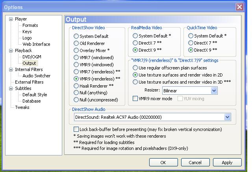Open the Formats settings page
The height and width of the screenshot is (172, 252).
[30, 25]
